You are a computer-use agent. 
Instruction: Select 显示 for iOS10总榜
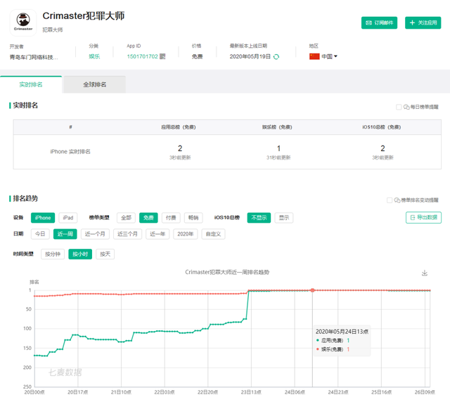pos(284,217)
